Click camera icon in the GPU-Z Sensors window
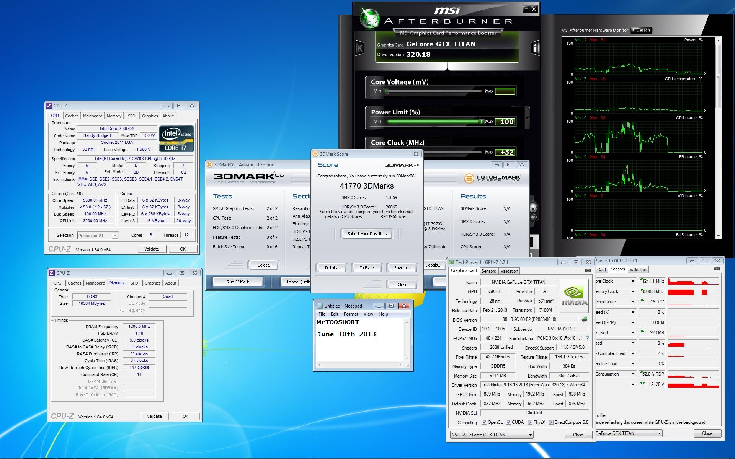 point(717,269)
